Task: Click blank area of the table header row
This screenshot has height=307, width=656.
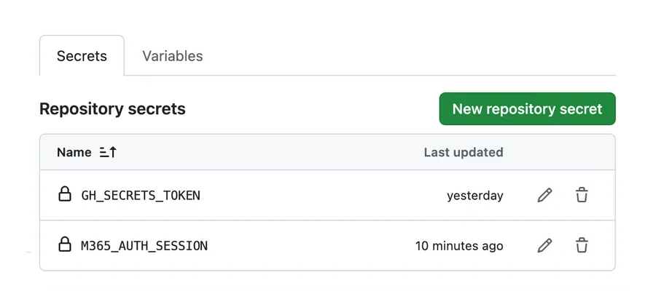Action: pyautogui.click(x=268, y=153)
